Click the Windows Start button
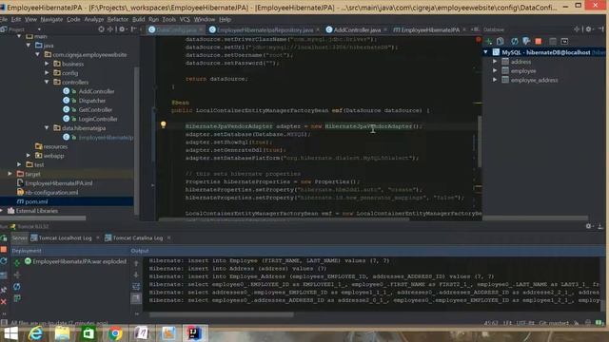 click(10, 333)
